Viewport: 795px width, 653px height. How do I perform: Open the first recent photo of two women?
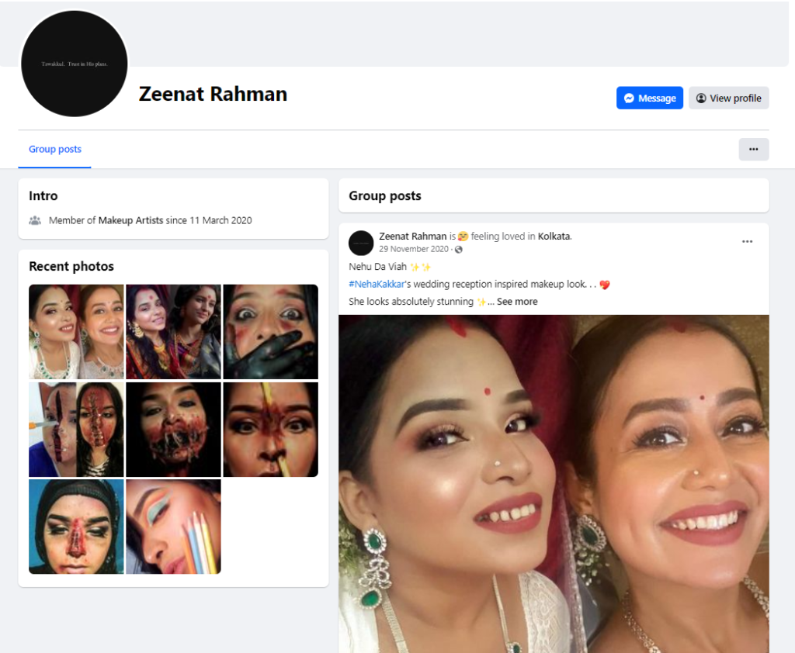click(76, 331)
